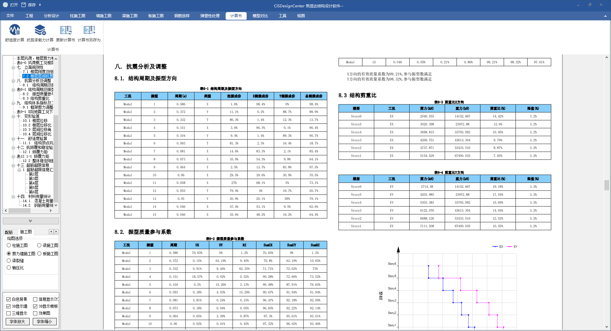
Task: Open the 抗剪承载力计算 shear capacity tool
Action: pos(40,33)
